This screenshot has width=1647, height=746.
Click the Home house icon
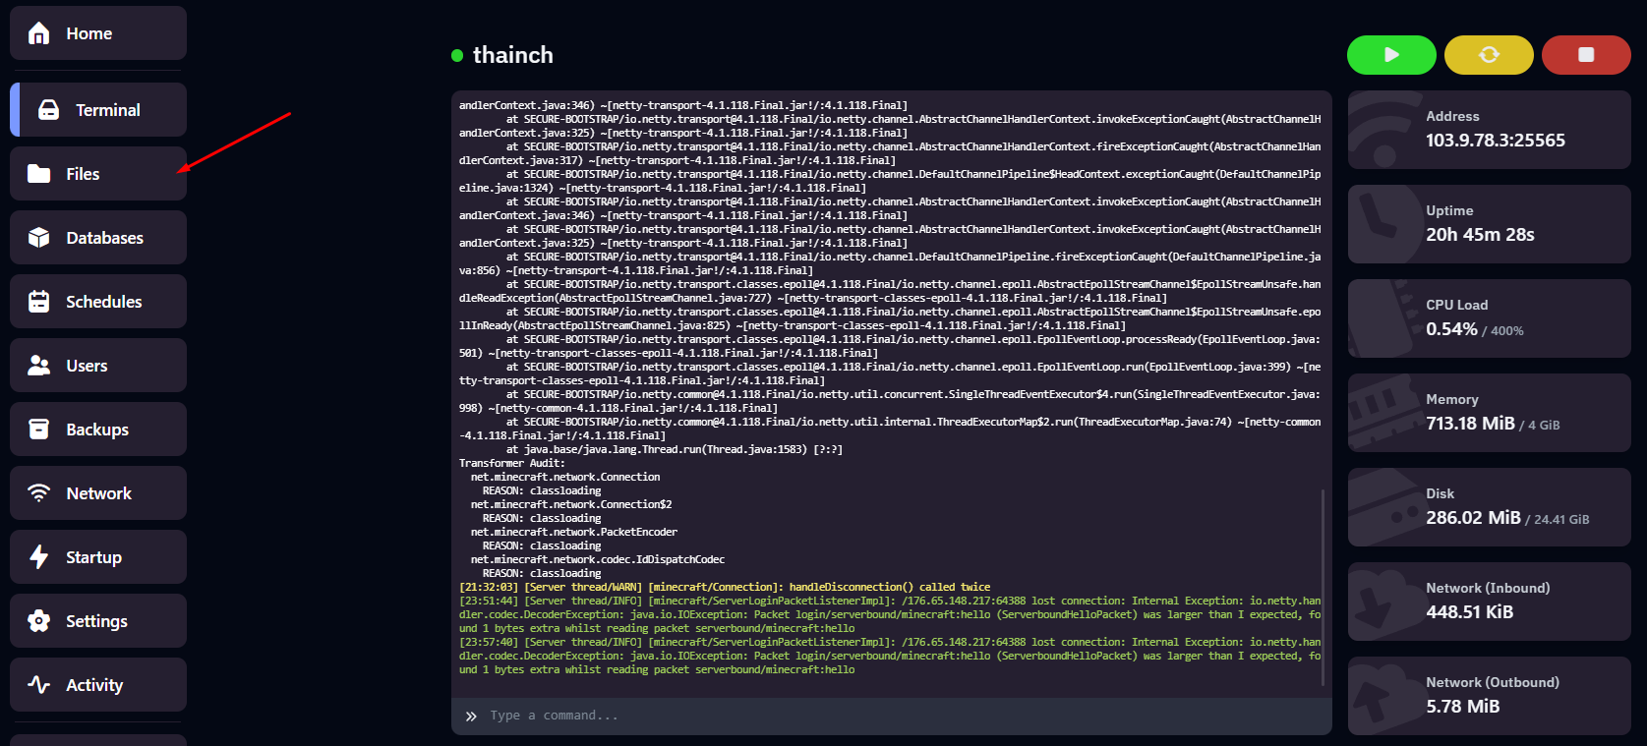(x=39, y=33)
